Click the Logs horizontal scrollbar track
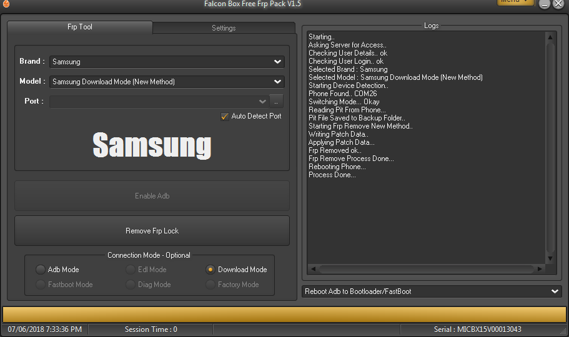The width and height of the screenshot is (569, 337). pos(427,269)
